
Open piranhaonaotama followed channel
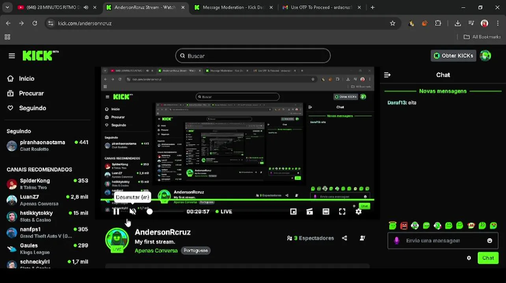pyautogui.click(x=47, y=145)
